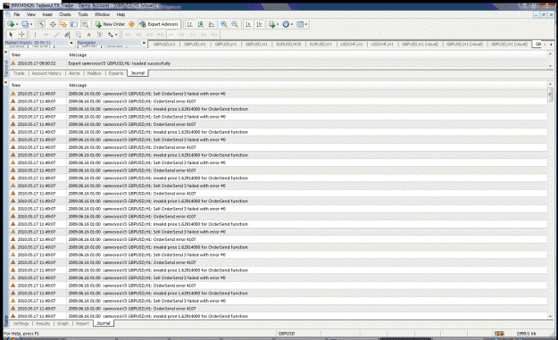Switch to the M1 timeframe
558x340 pixels.
click(x=128, y=35)
